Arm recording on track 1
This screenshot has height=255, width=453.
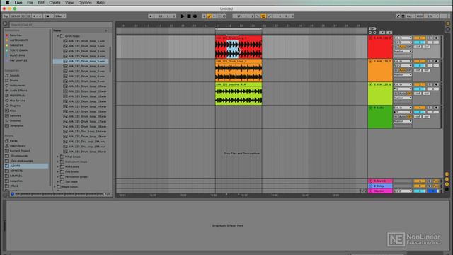(x=436, y=38)
